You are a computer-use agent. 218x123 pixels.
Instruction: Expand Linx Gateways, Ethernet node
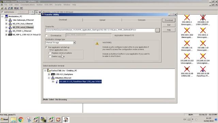6,20
